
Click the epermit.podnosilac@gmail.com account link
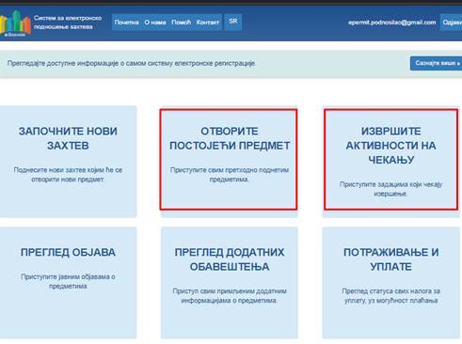point(391,23)
